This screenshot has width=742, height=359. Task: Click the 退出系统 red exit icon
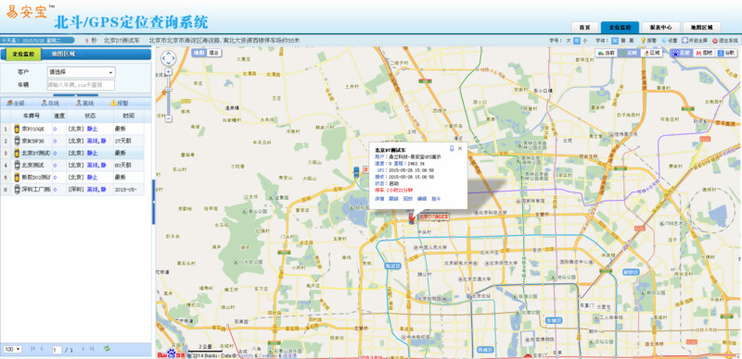pyautogui.click(x=714, y=41)
